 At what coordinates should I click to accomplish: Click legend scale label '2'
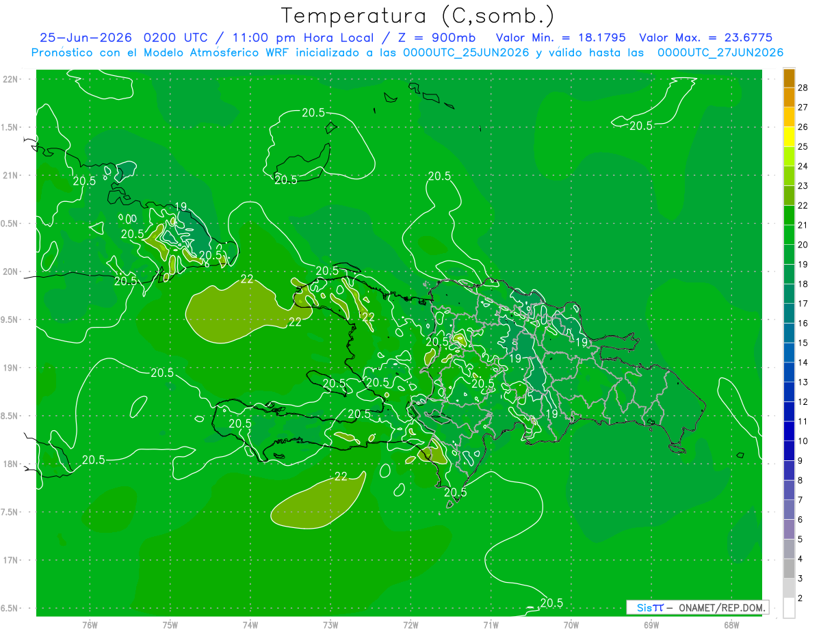coord(800,598)
